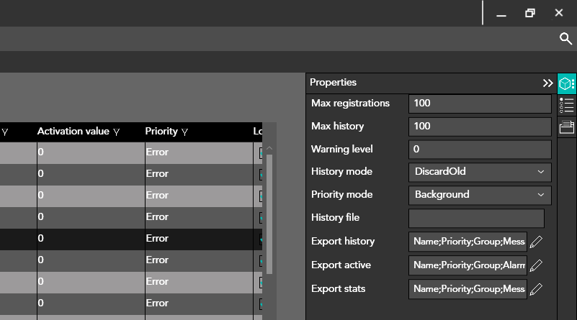Open the third sidebar panel icon below list icon
577x320 pixels.
point(567,127)
